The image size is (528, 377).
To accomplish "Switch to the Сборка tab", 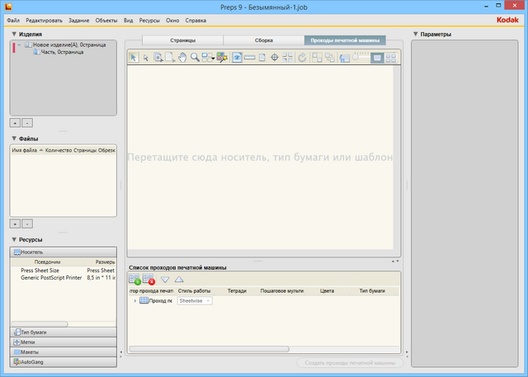I will coord(263,40).
